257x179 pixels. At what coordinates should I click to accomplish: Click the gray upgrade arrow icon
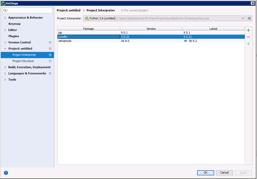(248, 43)
